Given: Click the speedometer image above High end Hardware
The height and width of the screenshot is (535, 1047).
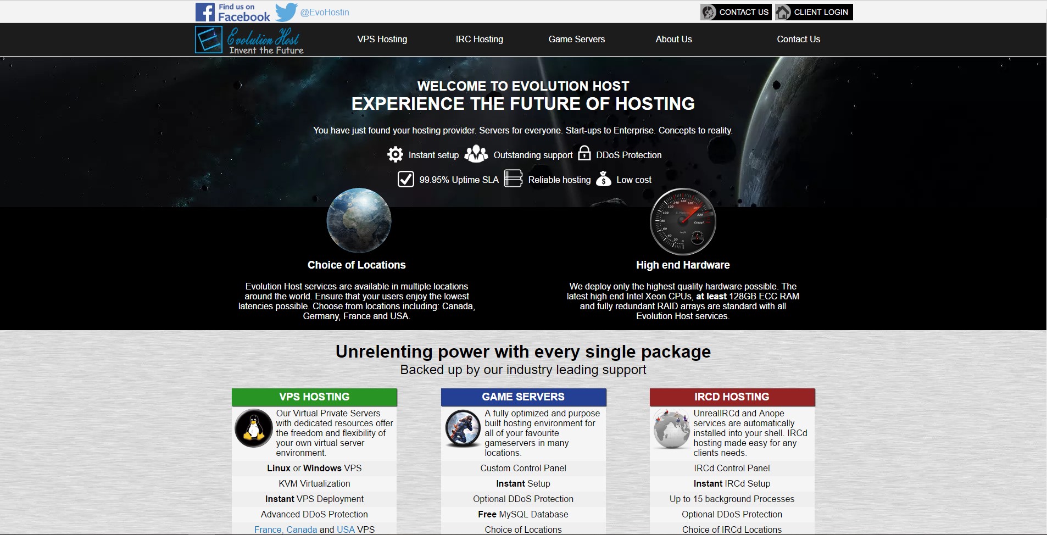Looking at the screenshot, I should (x=683, y=222).
